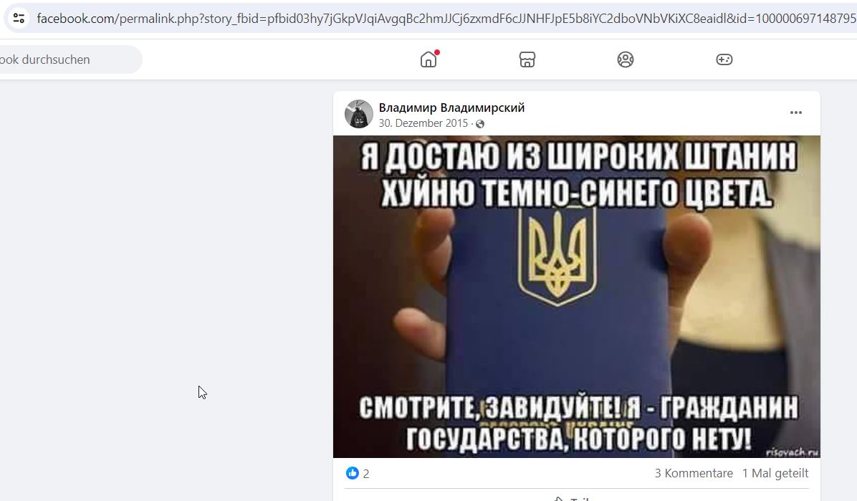
Task: Open the passport meme image
Action: [x=577, y=297]
